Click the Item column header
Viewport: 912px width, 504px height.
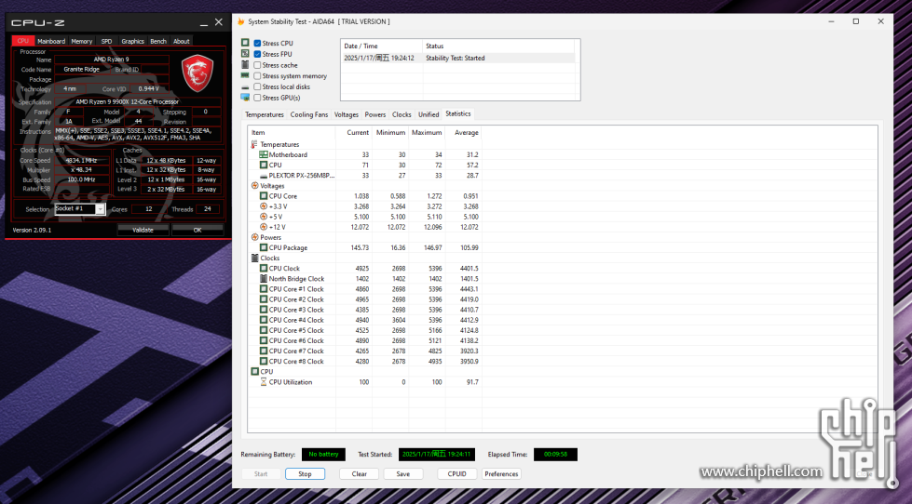[x=292, y=132]
